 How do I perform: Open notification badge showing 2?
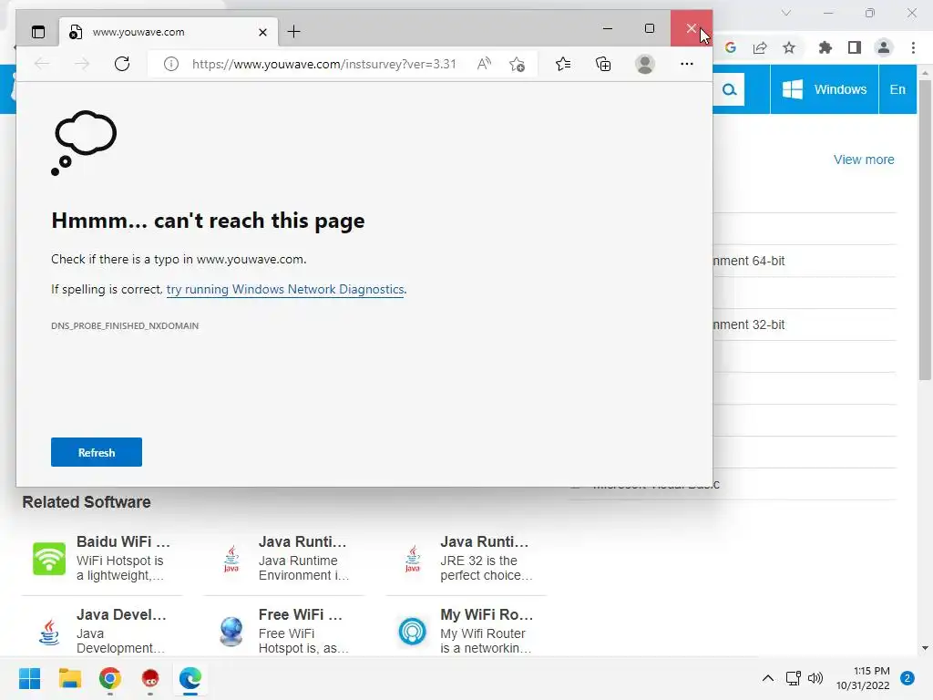907,678
